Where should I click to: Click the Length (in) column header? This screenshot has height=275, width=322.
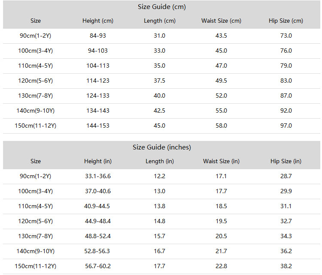(x=160, y=161)
